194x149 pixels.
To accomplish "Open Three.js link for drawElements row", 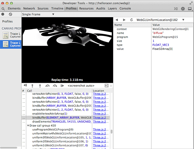I will pyautogui.click(x=100, y=122).
